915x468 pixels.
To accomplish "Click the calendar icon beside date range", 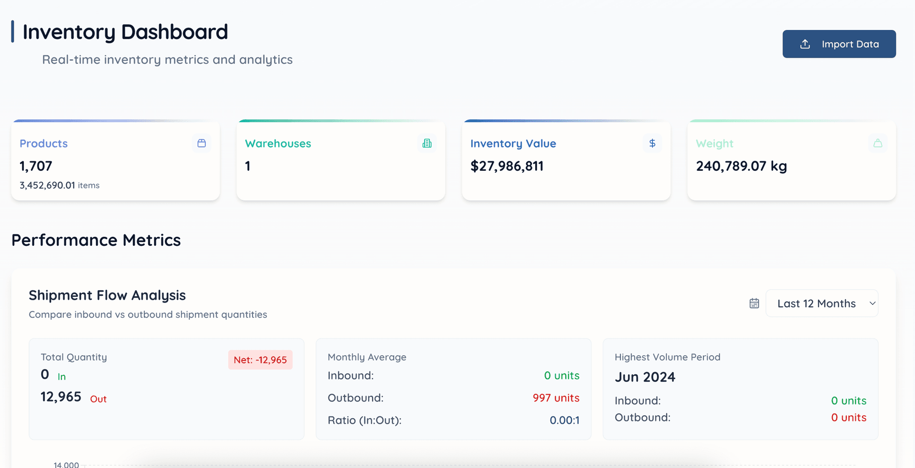I will [x=754, y=303].
